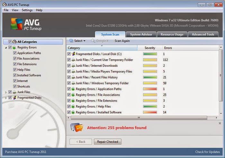
Task: Select the File Extensions sidebar item
Action: [27, 64]
